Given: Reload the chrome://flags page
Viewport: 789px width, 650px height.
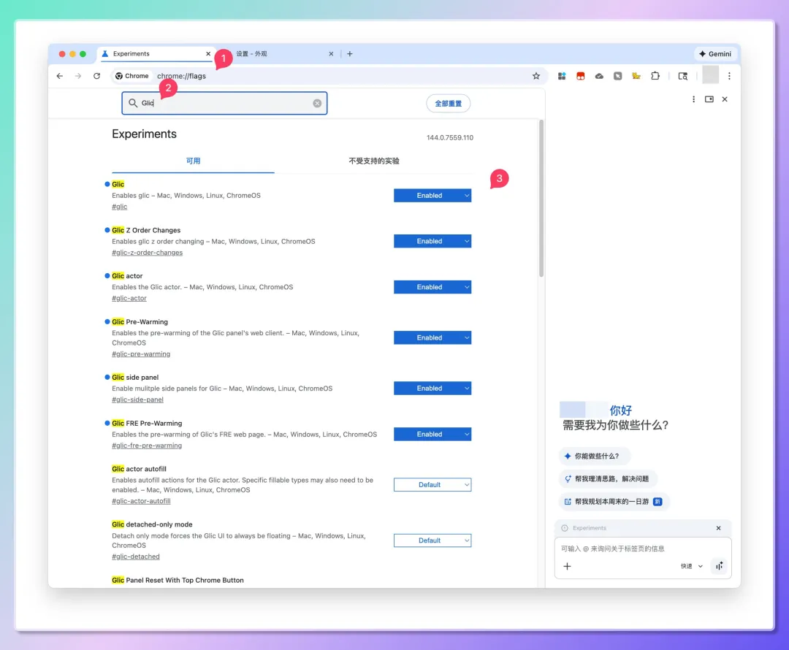Looking at the screenshot, I should click(x=96, y=76).
